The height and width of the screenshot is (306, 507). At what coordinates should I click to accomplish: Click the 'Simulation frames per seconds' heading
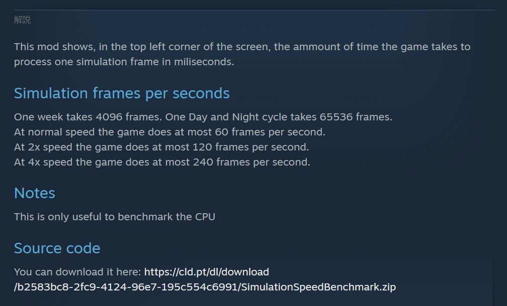(122, 93)
